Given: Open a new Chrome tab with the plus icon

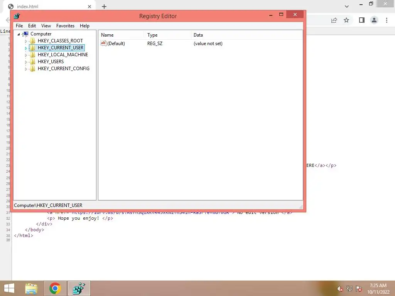Looking at the screenshot, I should tap(104, 7).
